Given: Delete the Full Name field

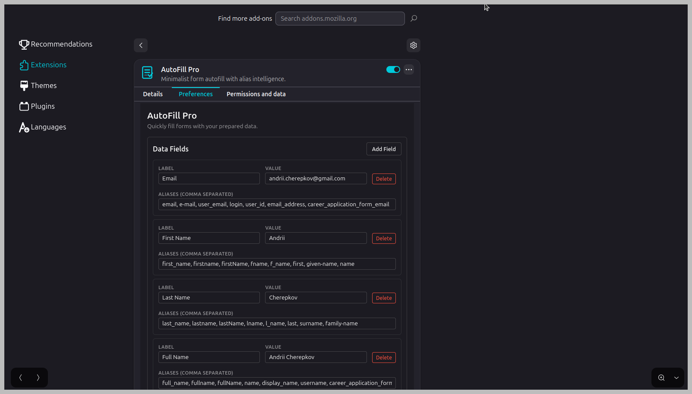Looking at the screenshot, I should pos(384,357).
